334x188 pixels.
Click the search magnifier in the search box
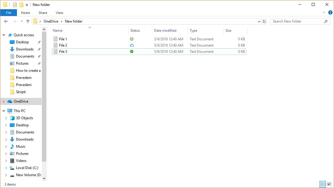click(326, 21)
